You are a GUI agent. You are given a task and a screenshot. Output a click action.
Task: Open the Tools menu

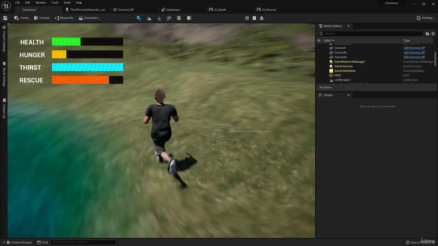pyautogui.click(x=55, y=3)
